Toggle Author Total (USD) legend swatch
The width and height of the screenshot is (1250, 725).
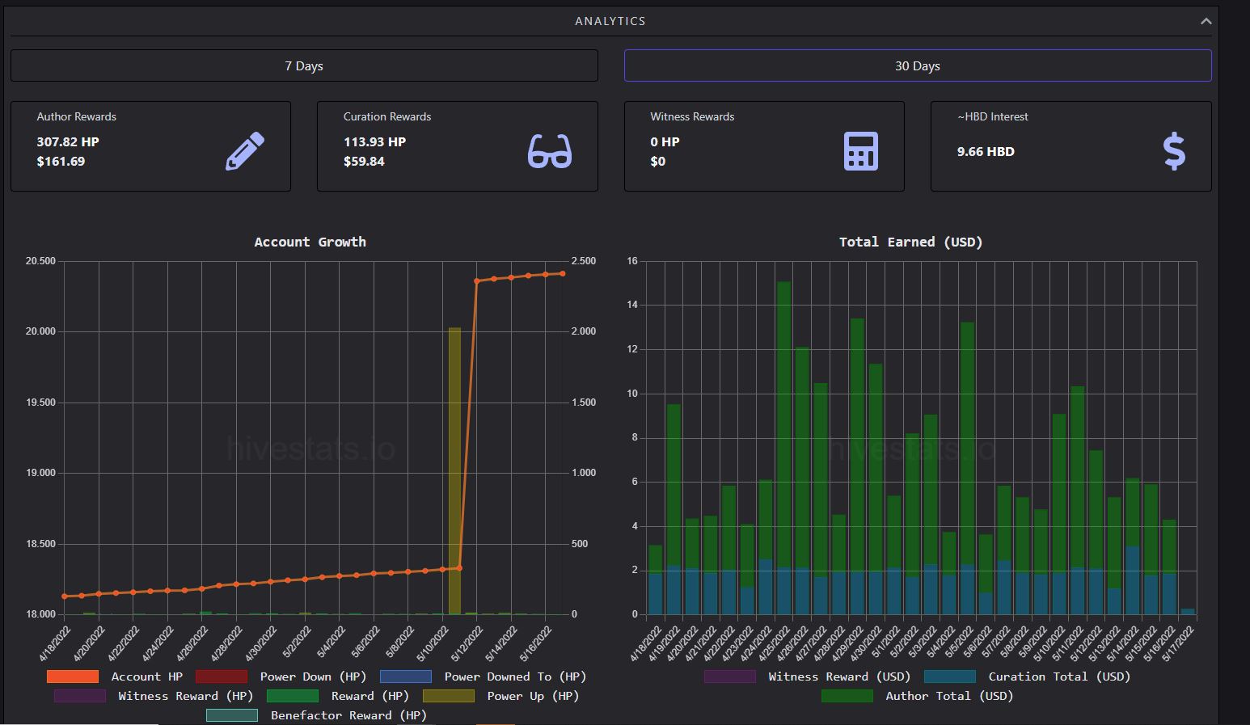click(x=847, y=696)
